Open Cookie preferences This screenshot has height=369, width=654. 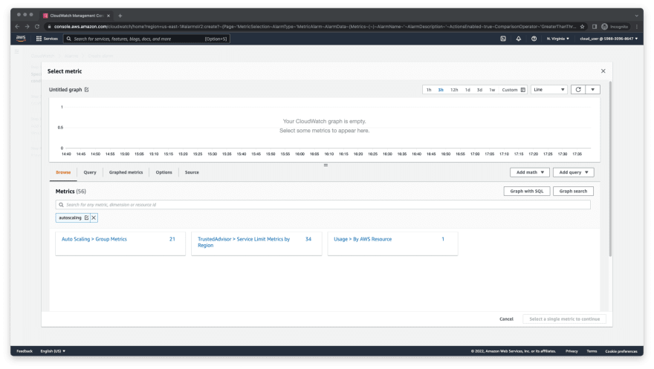click(x=621, y=351)
